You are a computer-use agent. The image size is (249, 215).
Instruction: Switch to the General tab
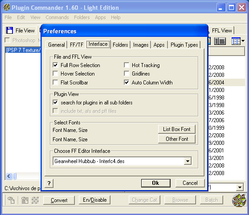57,45
